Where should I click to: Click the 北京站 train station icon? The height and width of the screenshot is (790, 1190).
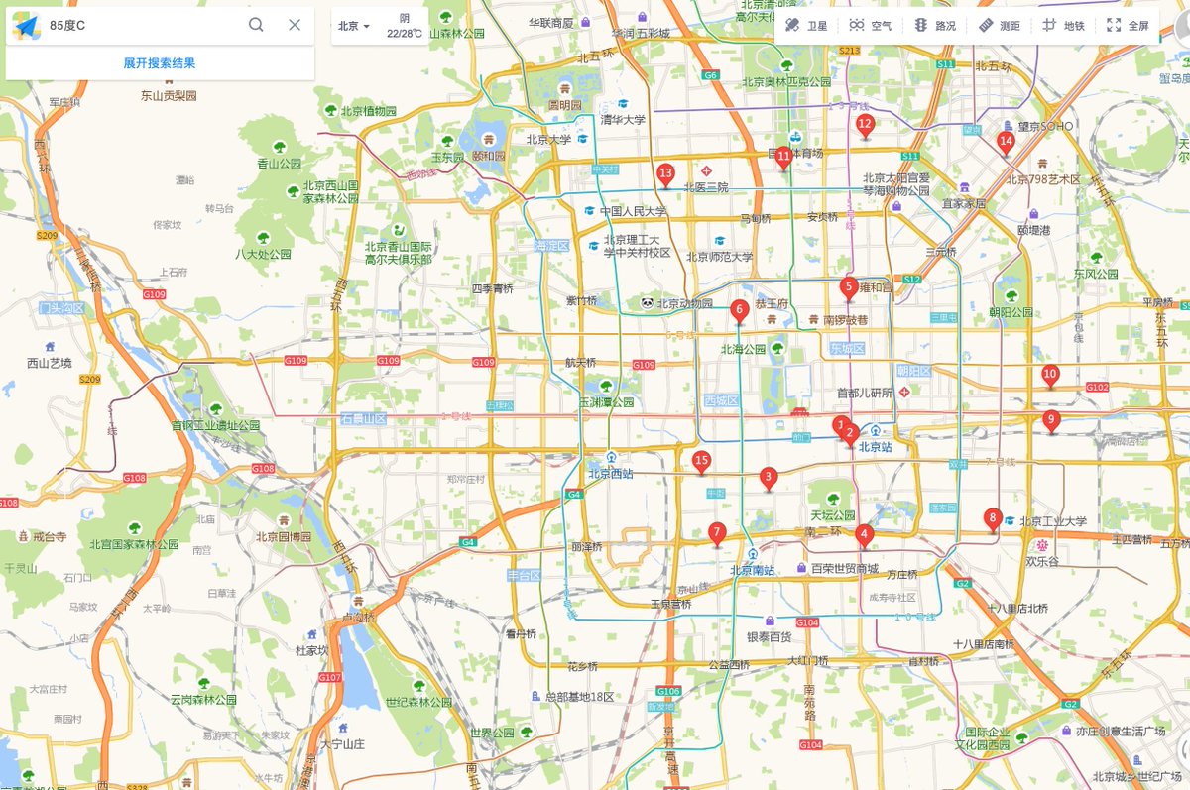click(x=877, y=431)
